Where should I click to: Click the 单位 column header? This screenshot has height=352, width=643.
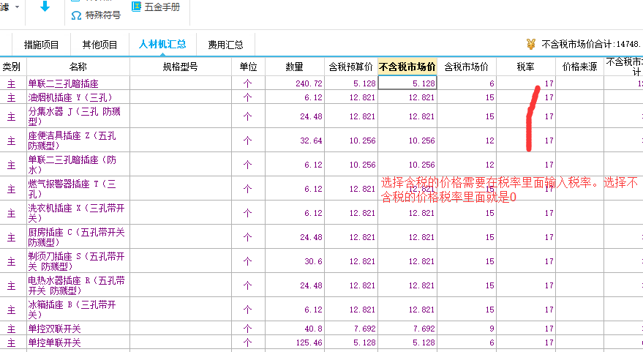coord(248,67)
